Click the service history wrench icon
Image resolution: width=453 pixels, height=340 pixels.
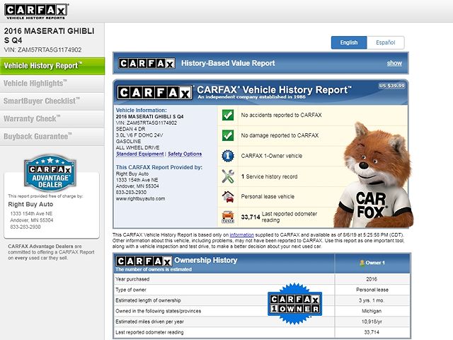coord(228,176)
